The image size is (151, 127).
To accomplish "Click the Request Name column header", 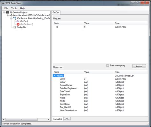I will coord(68,23).
